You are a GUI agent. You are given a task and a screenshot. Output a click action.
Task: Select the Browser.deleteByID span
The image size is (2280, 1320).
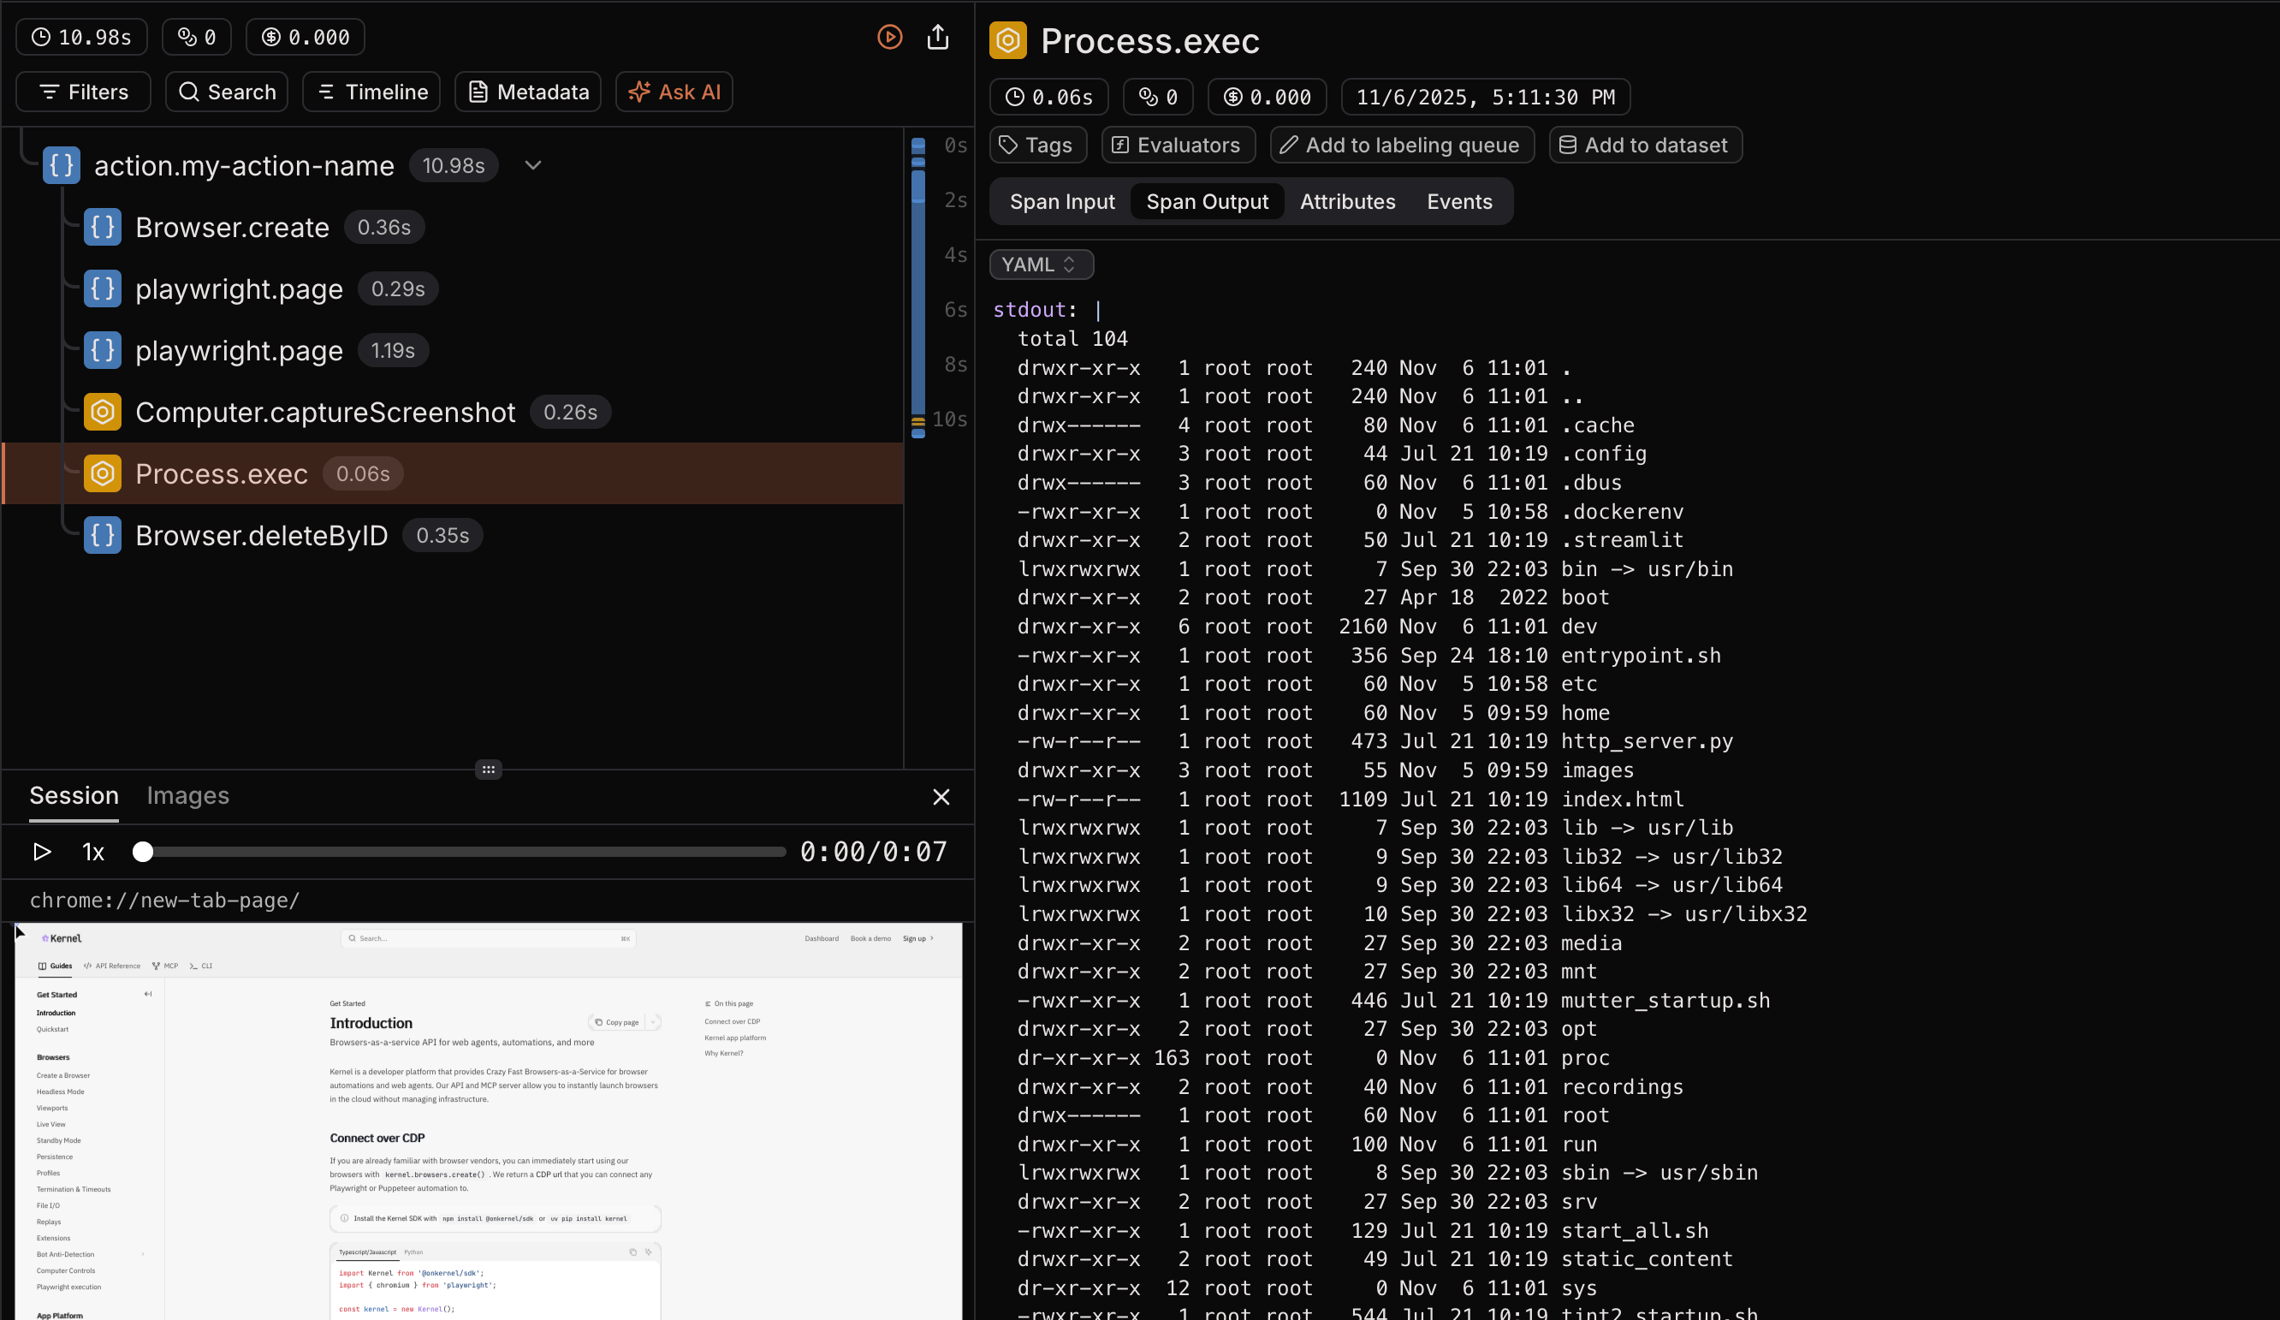(x=263, y=536)
